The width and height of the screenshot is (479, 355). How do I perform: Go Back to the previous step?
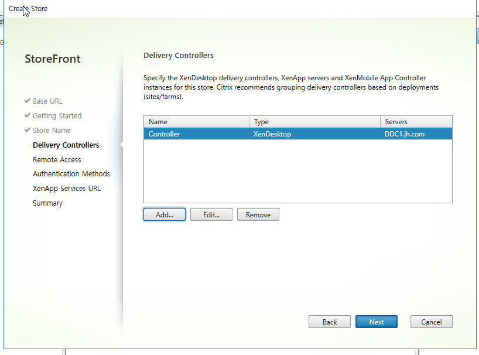point(330,322)
